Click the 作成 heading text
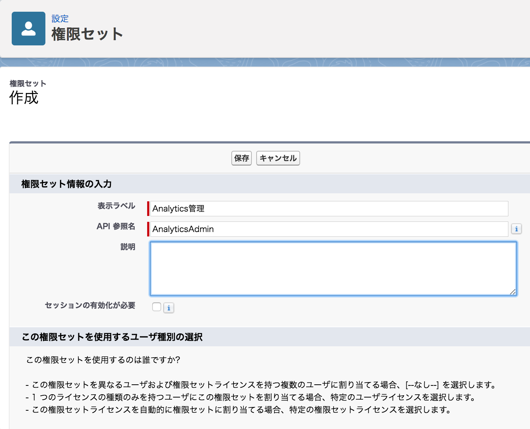530x429 pixels. pyautogui.click(x=24, y=98)
